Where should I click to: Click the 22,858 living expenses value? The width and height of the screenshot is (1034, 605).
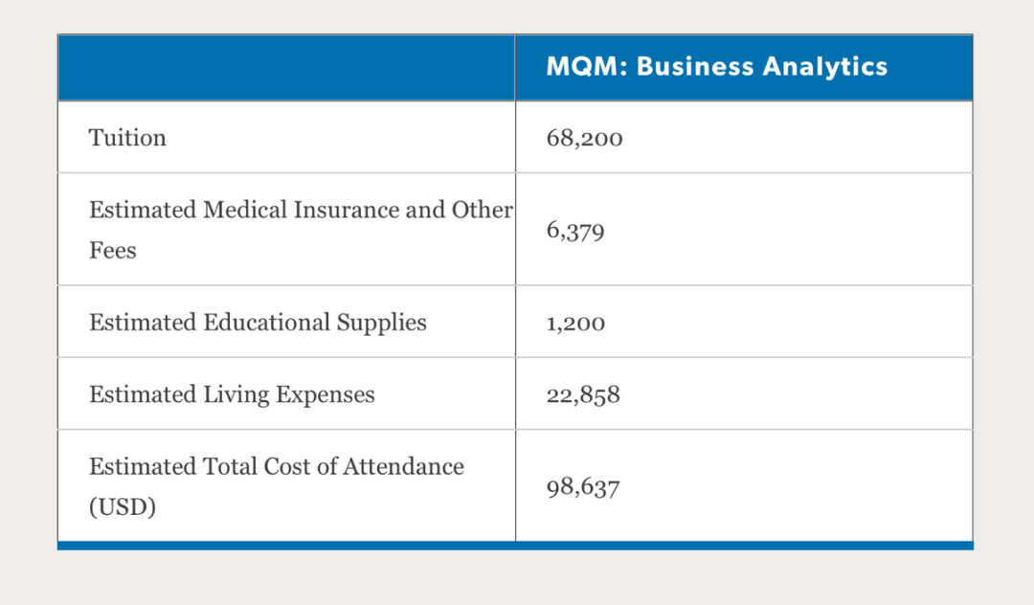(x=583, y=394)
